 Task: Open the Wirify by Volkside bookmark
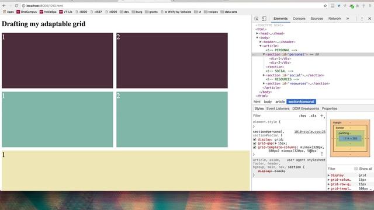pyautogui.click(x=176, y=12)
